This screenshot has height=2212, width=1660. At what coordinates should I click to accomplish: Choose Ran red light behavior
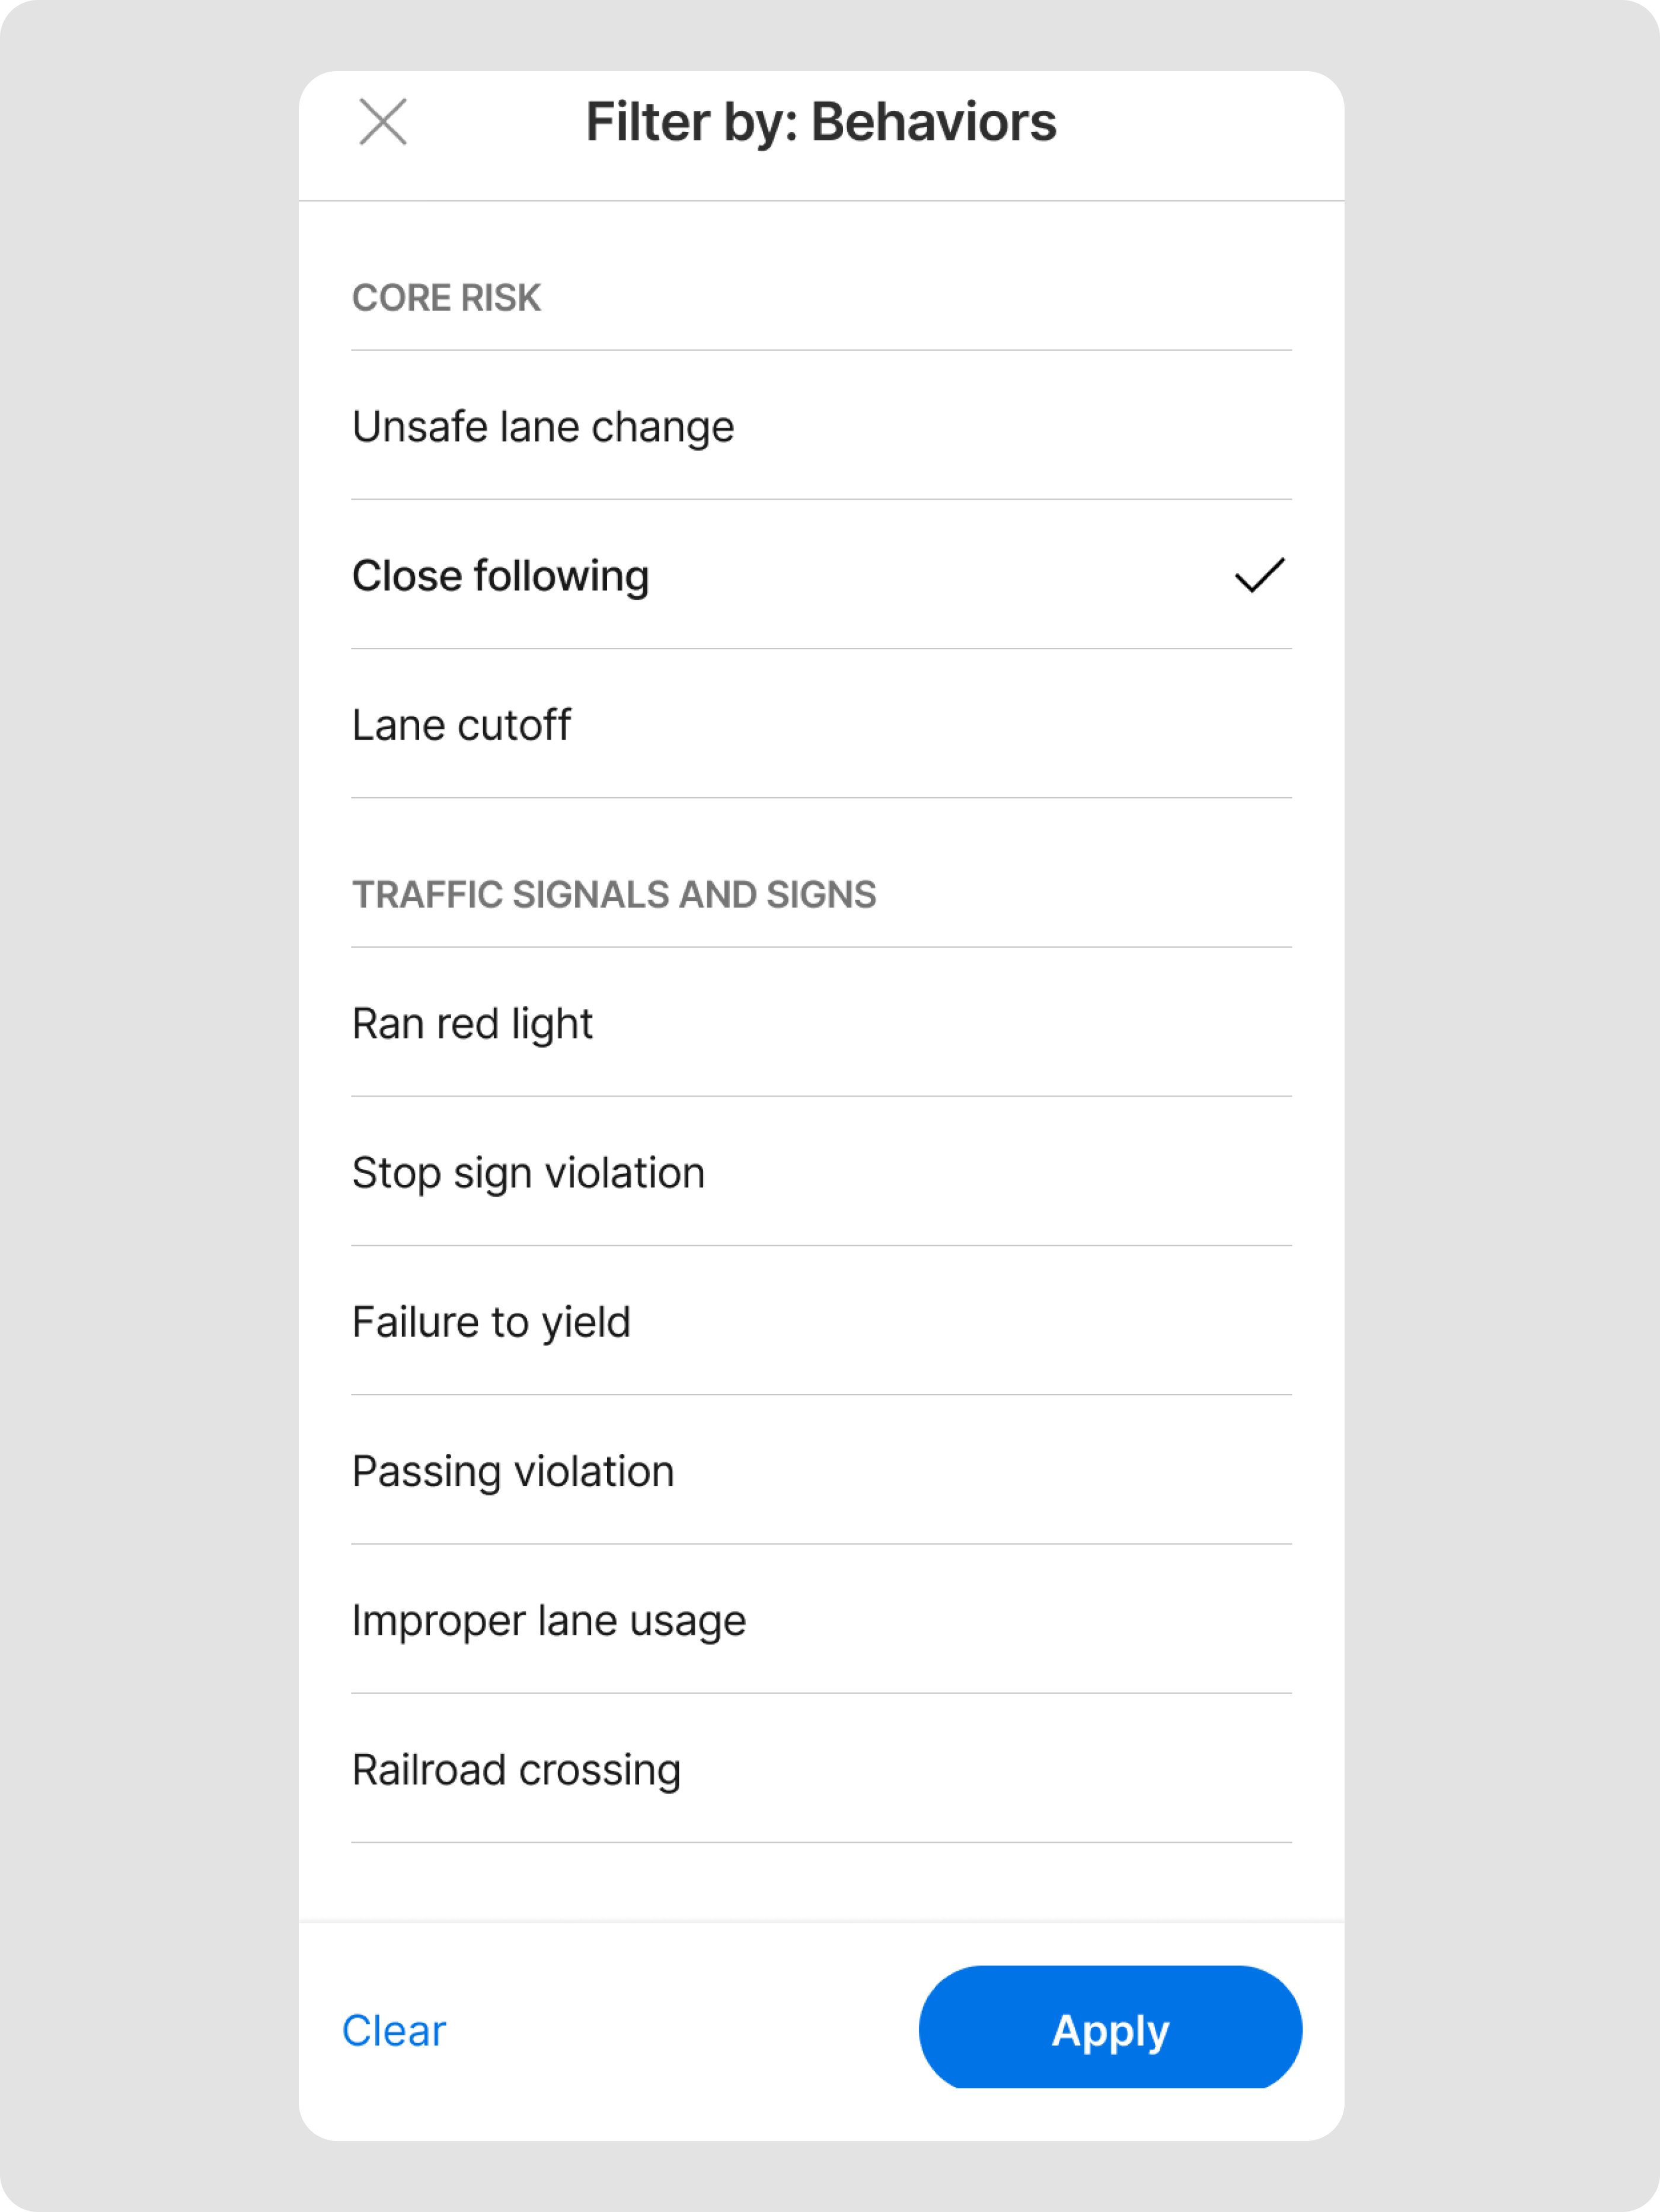point(472,1024)
